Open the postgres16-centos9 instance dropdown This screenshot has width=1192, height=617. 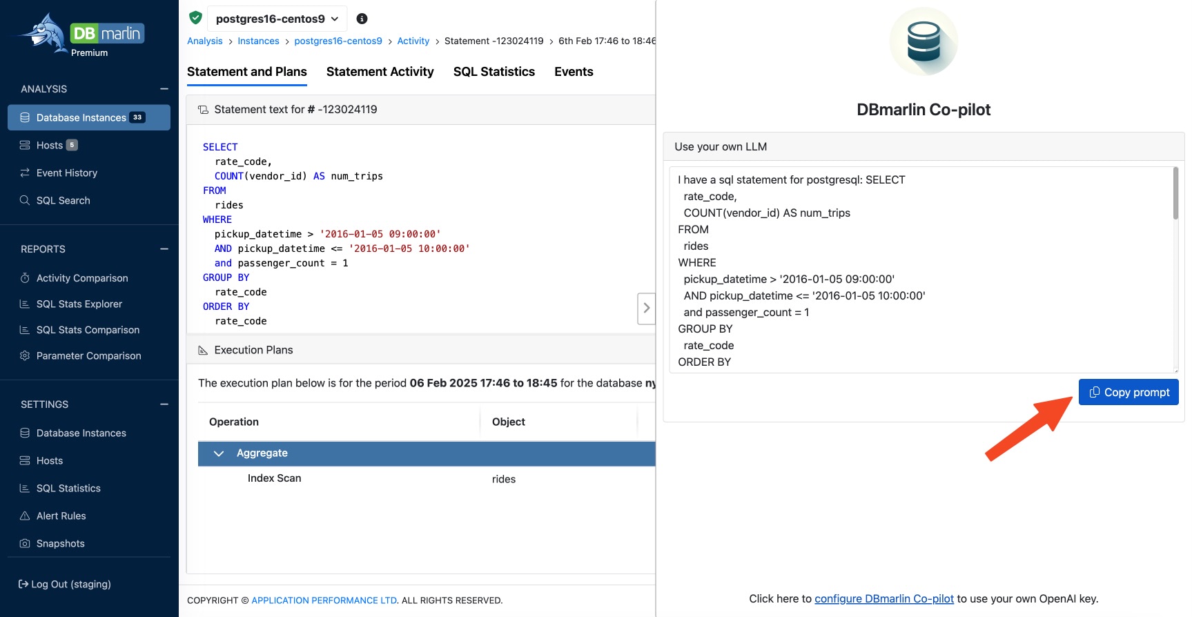click(x=277, y=19)
